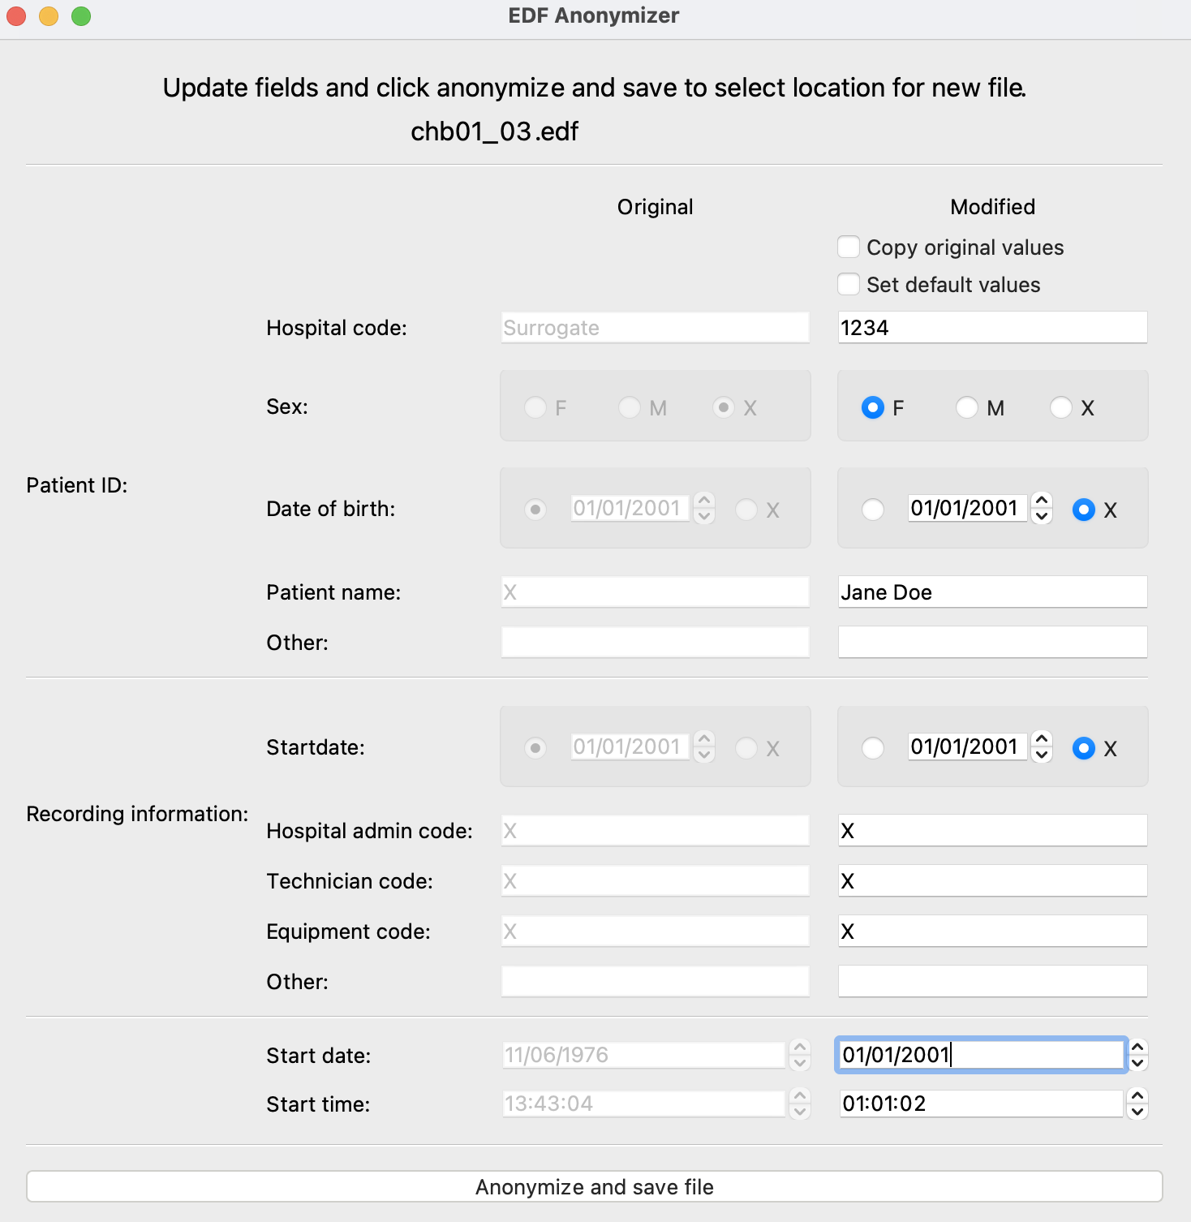Decrease modified Date of birth with down arrow
The width and height of the screenshot is (1191, 1222).
[1043, 517]
